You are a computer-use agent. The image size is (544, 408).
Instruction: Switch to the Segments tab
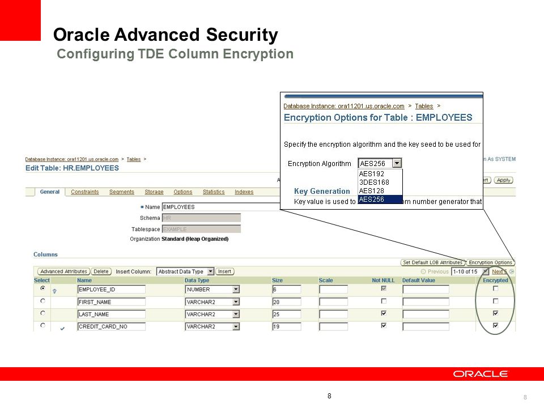121,192
